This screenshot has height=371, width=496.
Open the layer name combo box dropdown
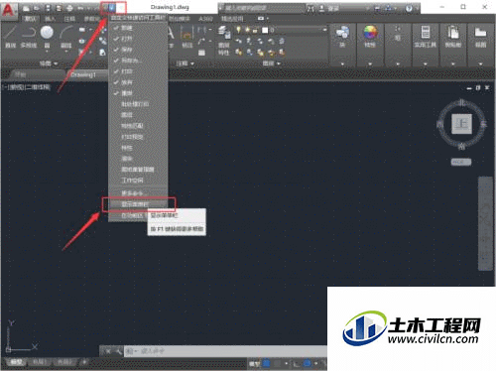point(324,30)
